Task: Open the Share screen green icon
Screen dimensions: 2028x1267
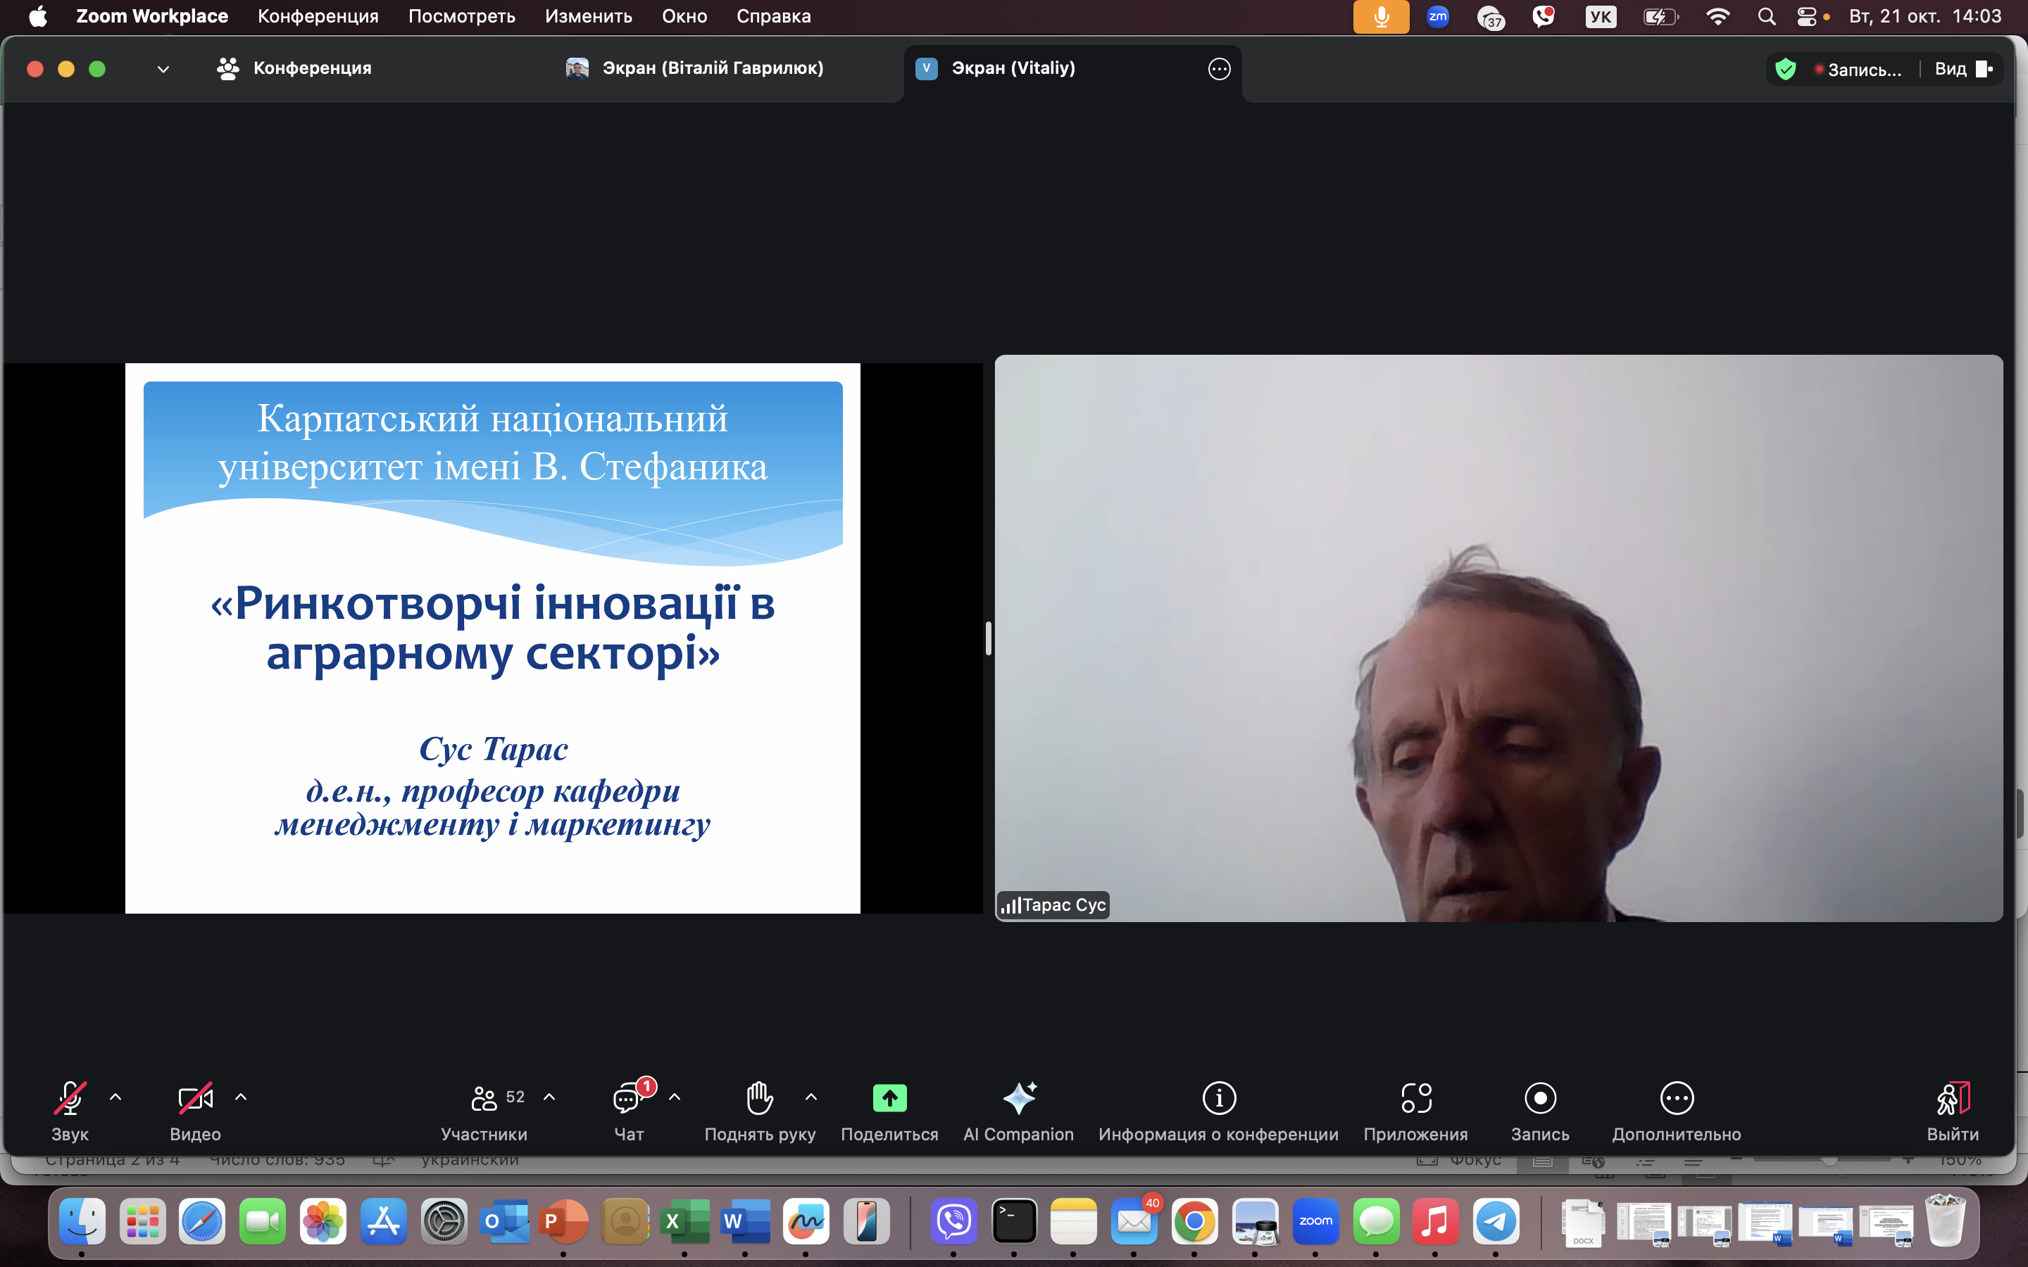Action: click(889, 1098)
